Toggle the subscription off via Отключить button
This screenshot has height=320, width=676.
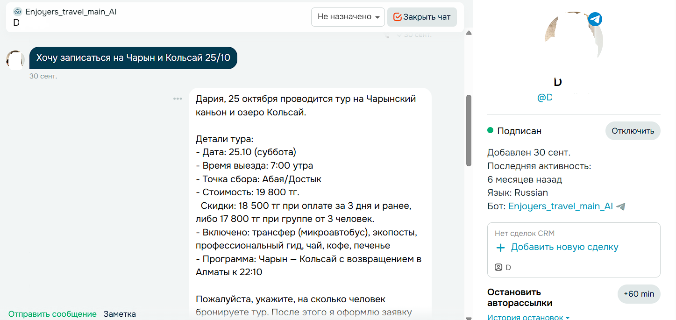[633, 131]
